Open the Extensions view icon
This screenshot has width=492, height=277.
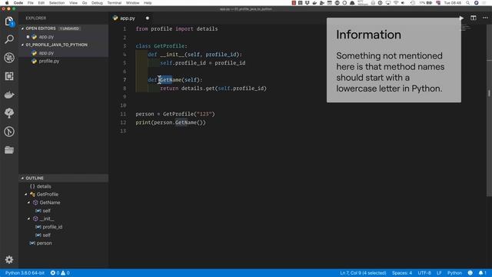(9, 76)
